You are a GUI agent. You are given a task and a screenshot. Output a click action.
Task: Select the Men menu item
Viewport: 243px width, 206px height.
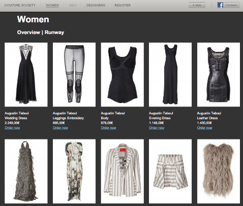coord(73,6)
